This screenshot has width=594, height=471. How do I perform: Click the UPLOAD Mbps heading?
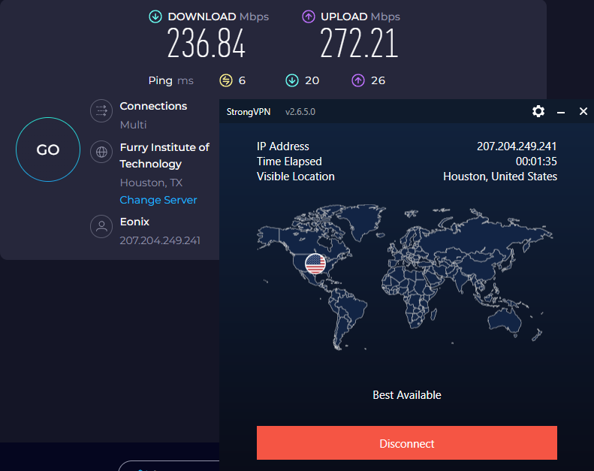point(360,17)
